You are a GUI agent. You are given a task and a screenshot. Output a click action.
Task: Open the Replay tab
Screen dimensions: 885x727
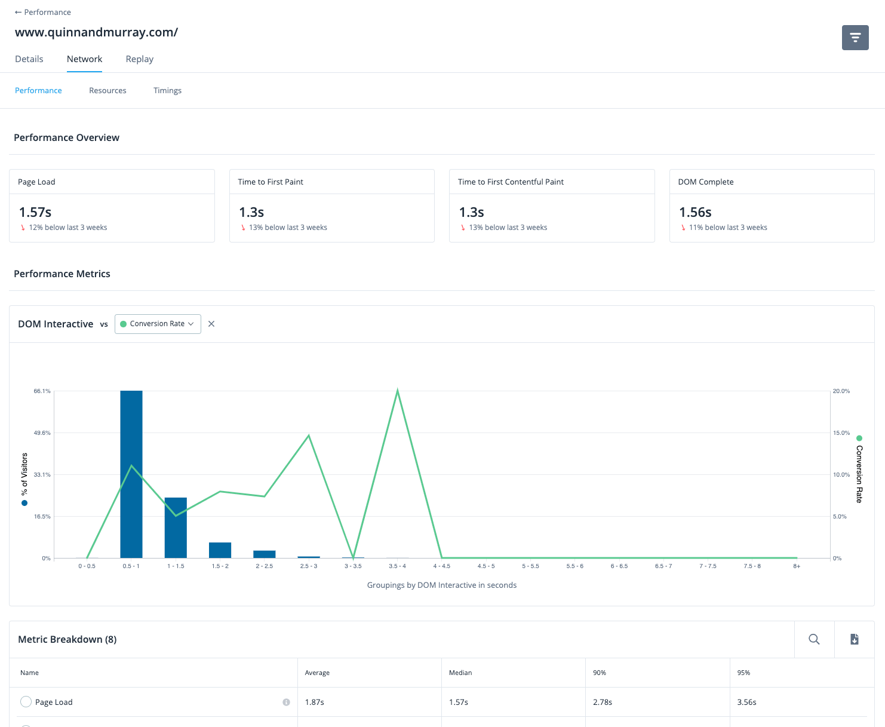coord(139,59)
